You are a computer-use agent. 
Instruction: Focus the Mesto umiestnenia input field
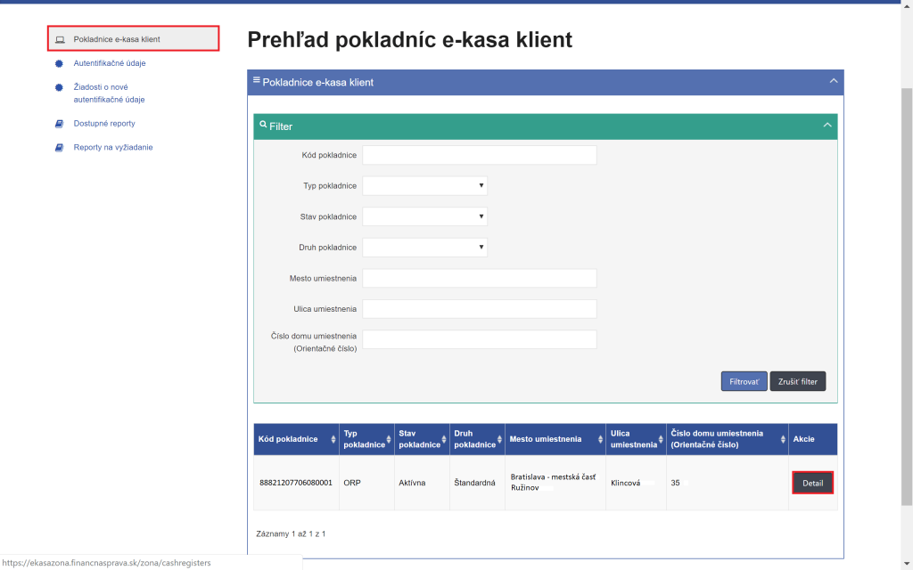pyautogui.click(x=479, y=278)
